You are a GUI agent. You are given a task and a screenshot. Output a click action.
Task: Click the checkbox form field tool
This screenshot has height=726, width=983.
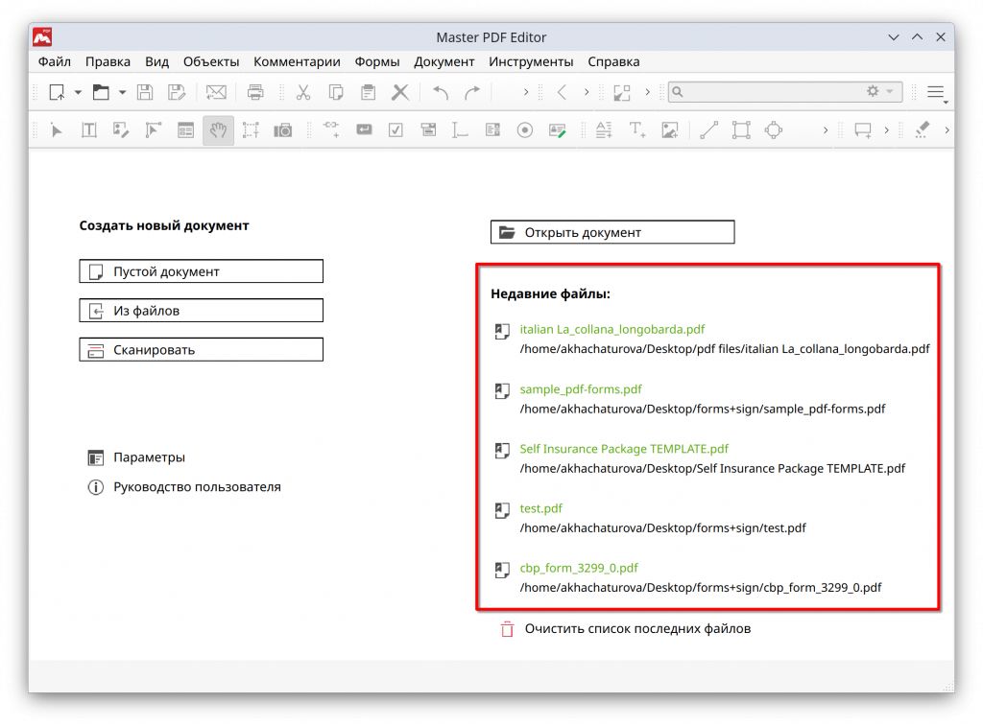[396, 130]
